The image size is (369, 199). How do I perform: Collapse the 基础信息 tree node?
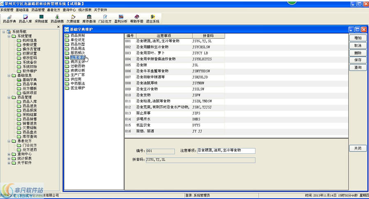[x=9, y=75]
